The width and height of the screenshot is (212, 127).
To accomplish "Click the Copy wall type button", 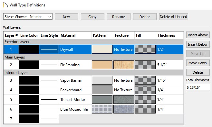I will [x=92, y=17].
